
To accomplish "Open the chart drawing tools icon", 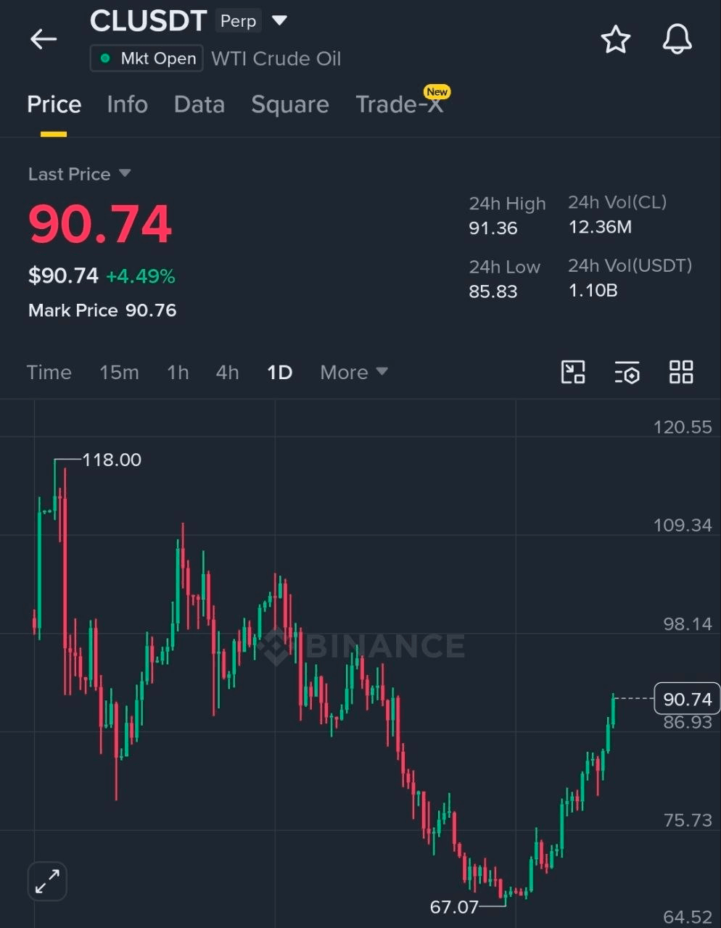I will point(573,372).
